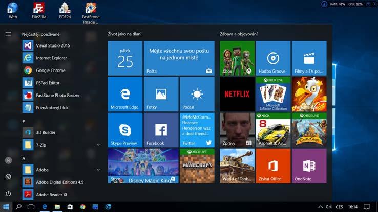Click the Nejčastěji používané heading
Screen dimensions: 378x212
(41, 34)
